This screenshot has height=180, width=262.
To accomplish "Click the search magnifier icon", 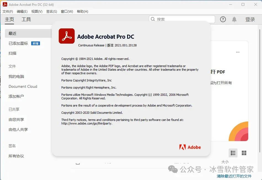I will (x=153, y=19).
